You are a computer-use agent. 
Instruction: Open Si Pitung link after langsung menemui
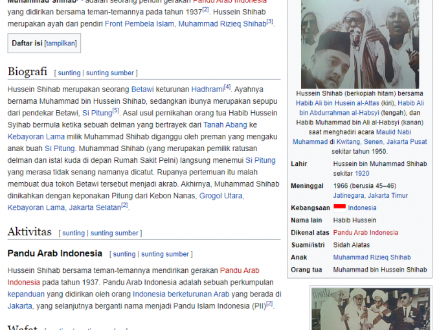coord(260,160)
